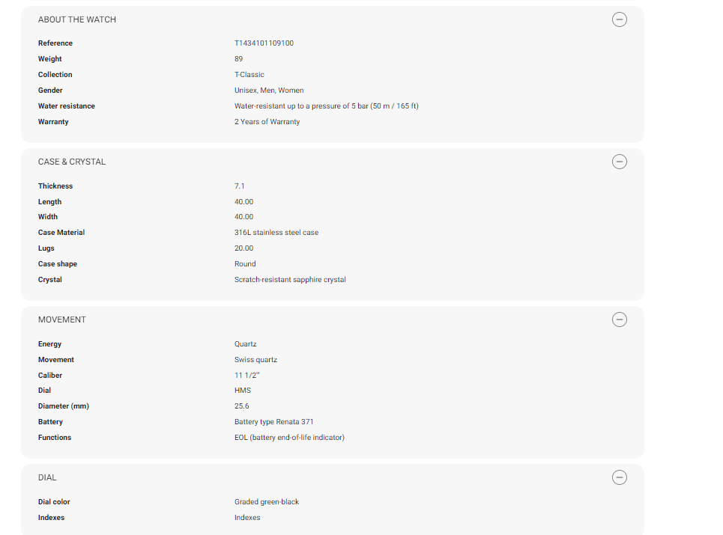723x535 pixels.
Task: Click the ABOUT THE WATCH header
Action: click(x=77, y=19)
